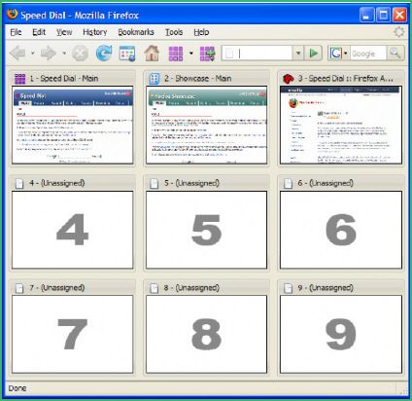This screenshot has width=412, height=401.
Task: Click the Firefox logo in title bar
Action: [13, 15]
